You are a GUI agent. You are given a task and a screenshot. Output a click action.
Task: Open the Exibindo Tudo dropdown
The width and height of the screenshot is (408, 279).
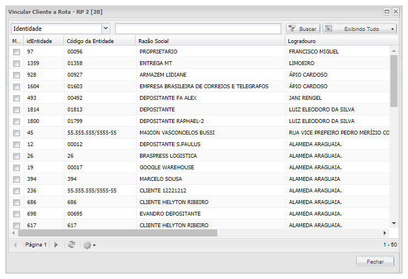click(360, 29)
